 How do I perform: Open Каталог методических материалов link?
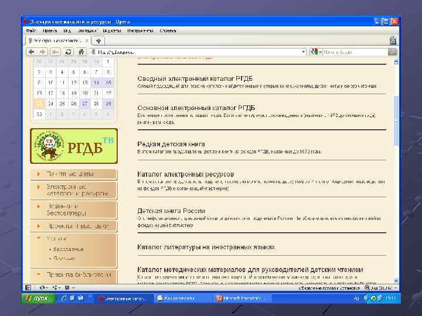[x=250, y=270]
